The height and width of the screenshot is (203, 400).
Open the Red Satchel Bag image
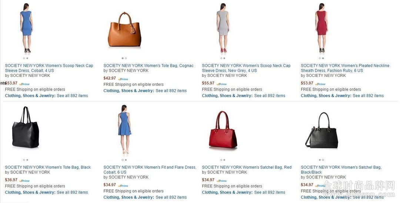tap(223, 130)
